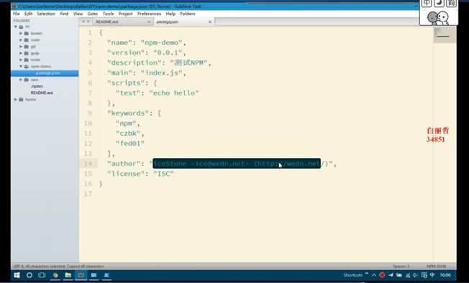Open the Help menu
The height and width of the screenshot is (283, 469).
pos(170,14)
